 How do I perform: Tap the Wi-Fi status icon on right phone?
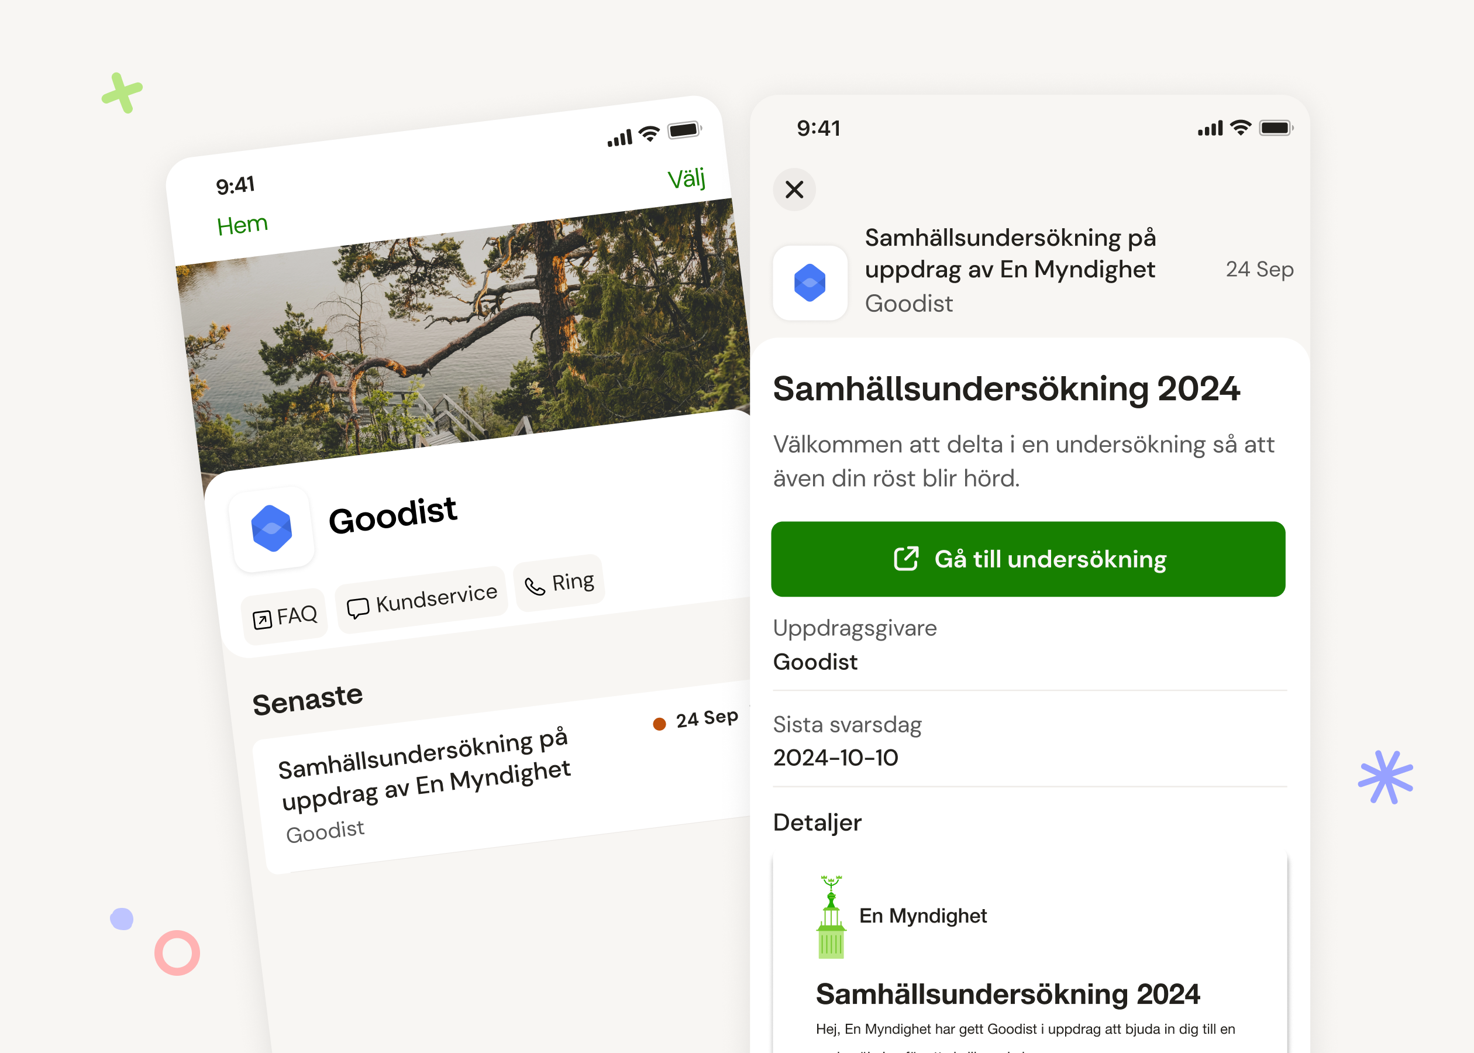click(1241, 128)
